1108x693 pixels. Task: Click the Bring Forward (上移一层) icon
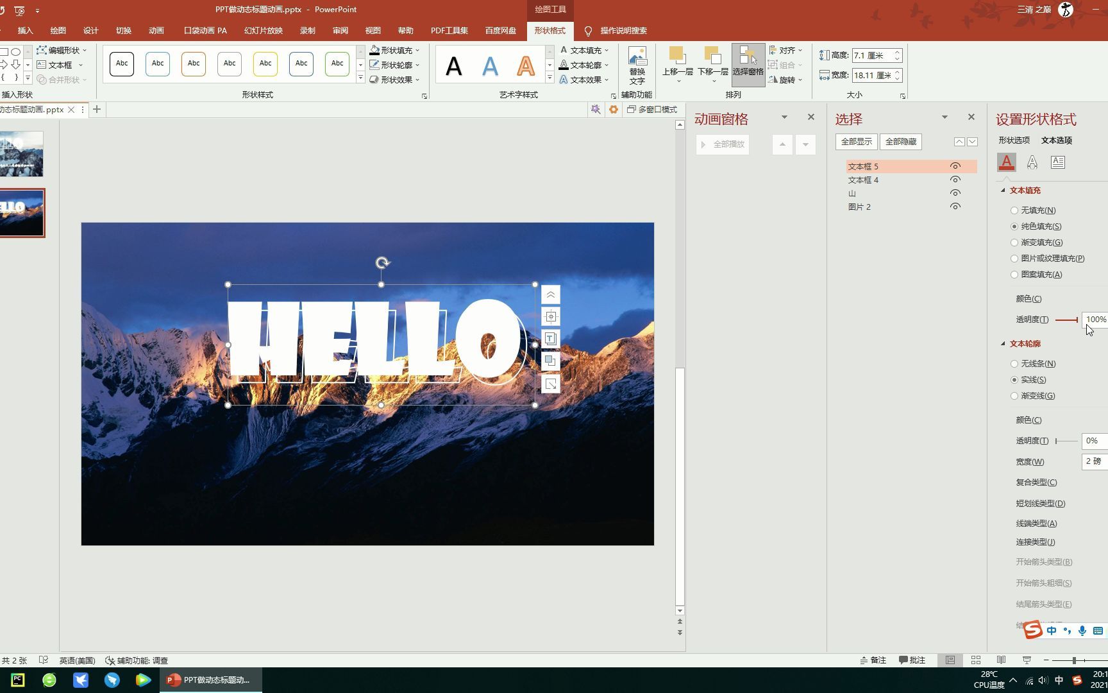tap(677, 64)
